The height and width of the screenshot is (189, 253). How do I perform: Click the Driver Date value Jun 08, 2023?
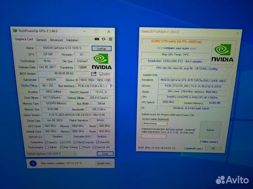(x=54, y=120)
